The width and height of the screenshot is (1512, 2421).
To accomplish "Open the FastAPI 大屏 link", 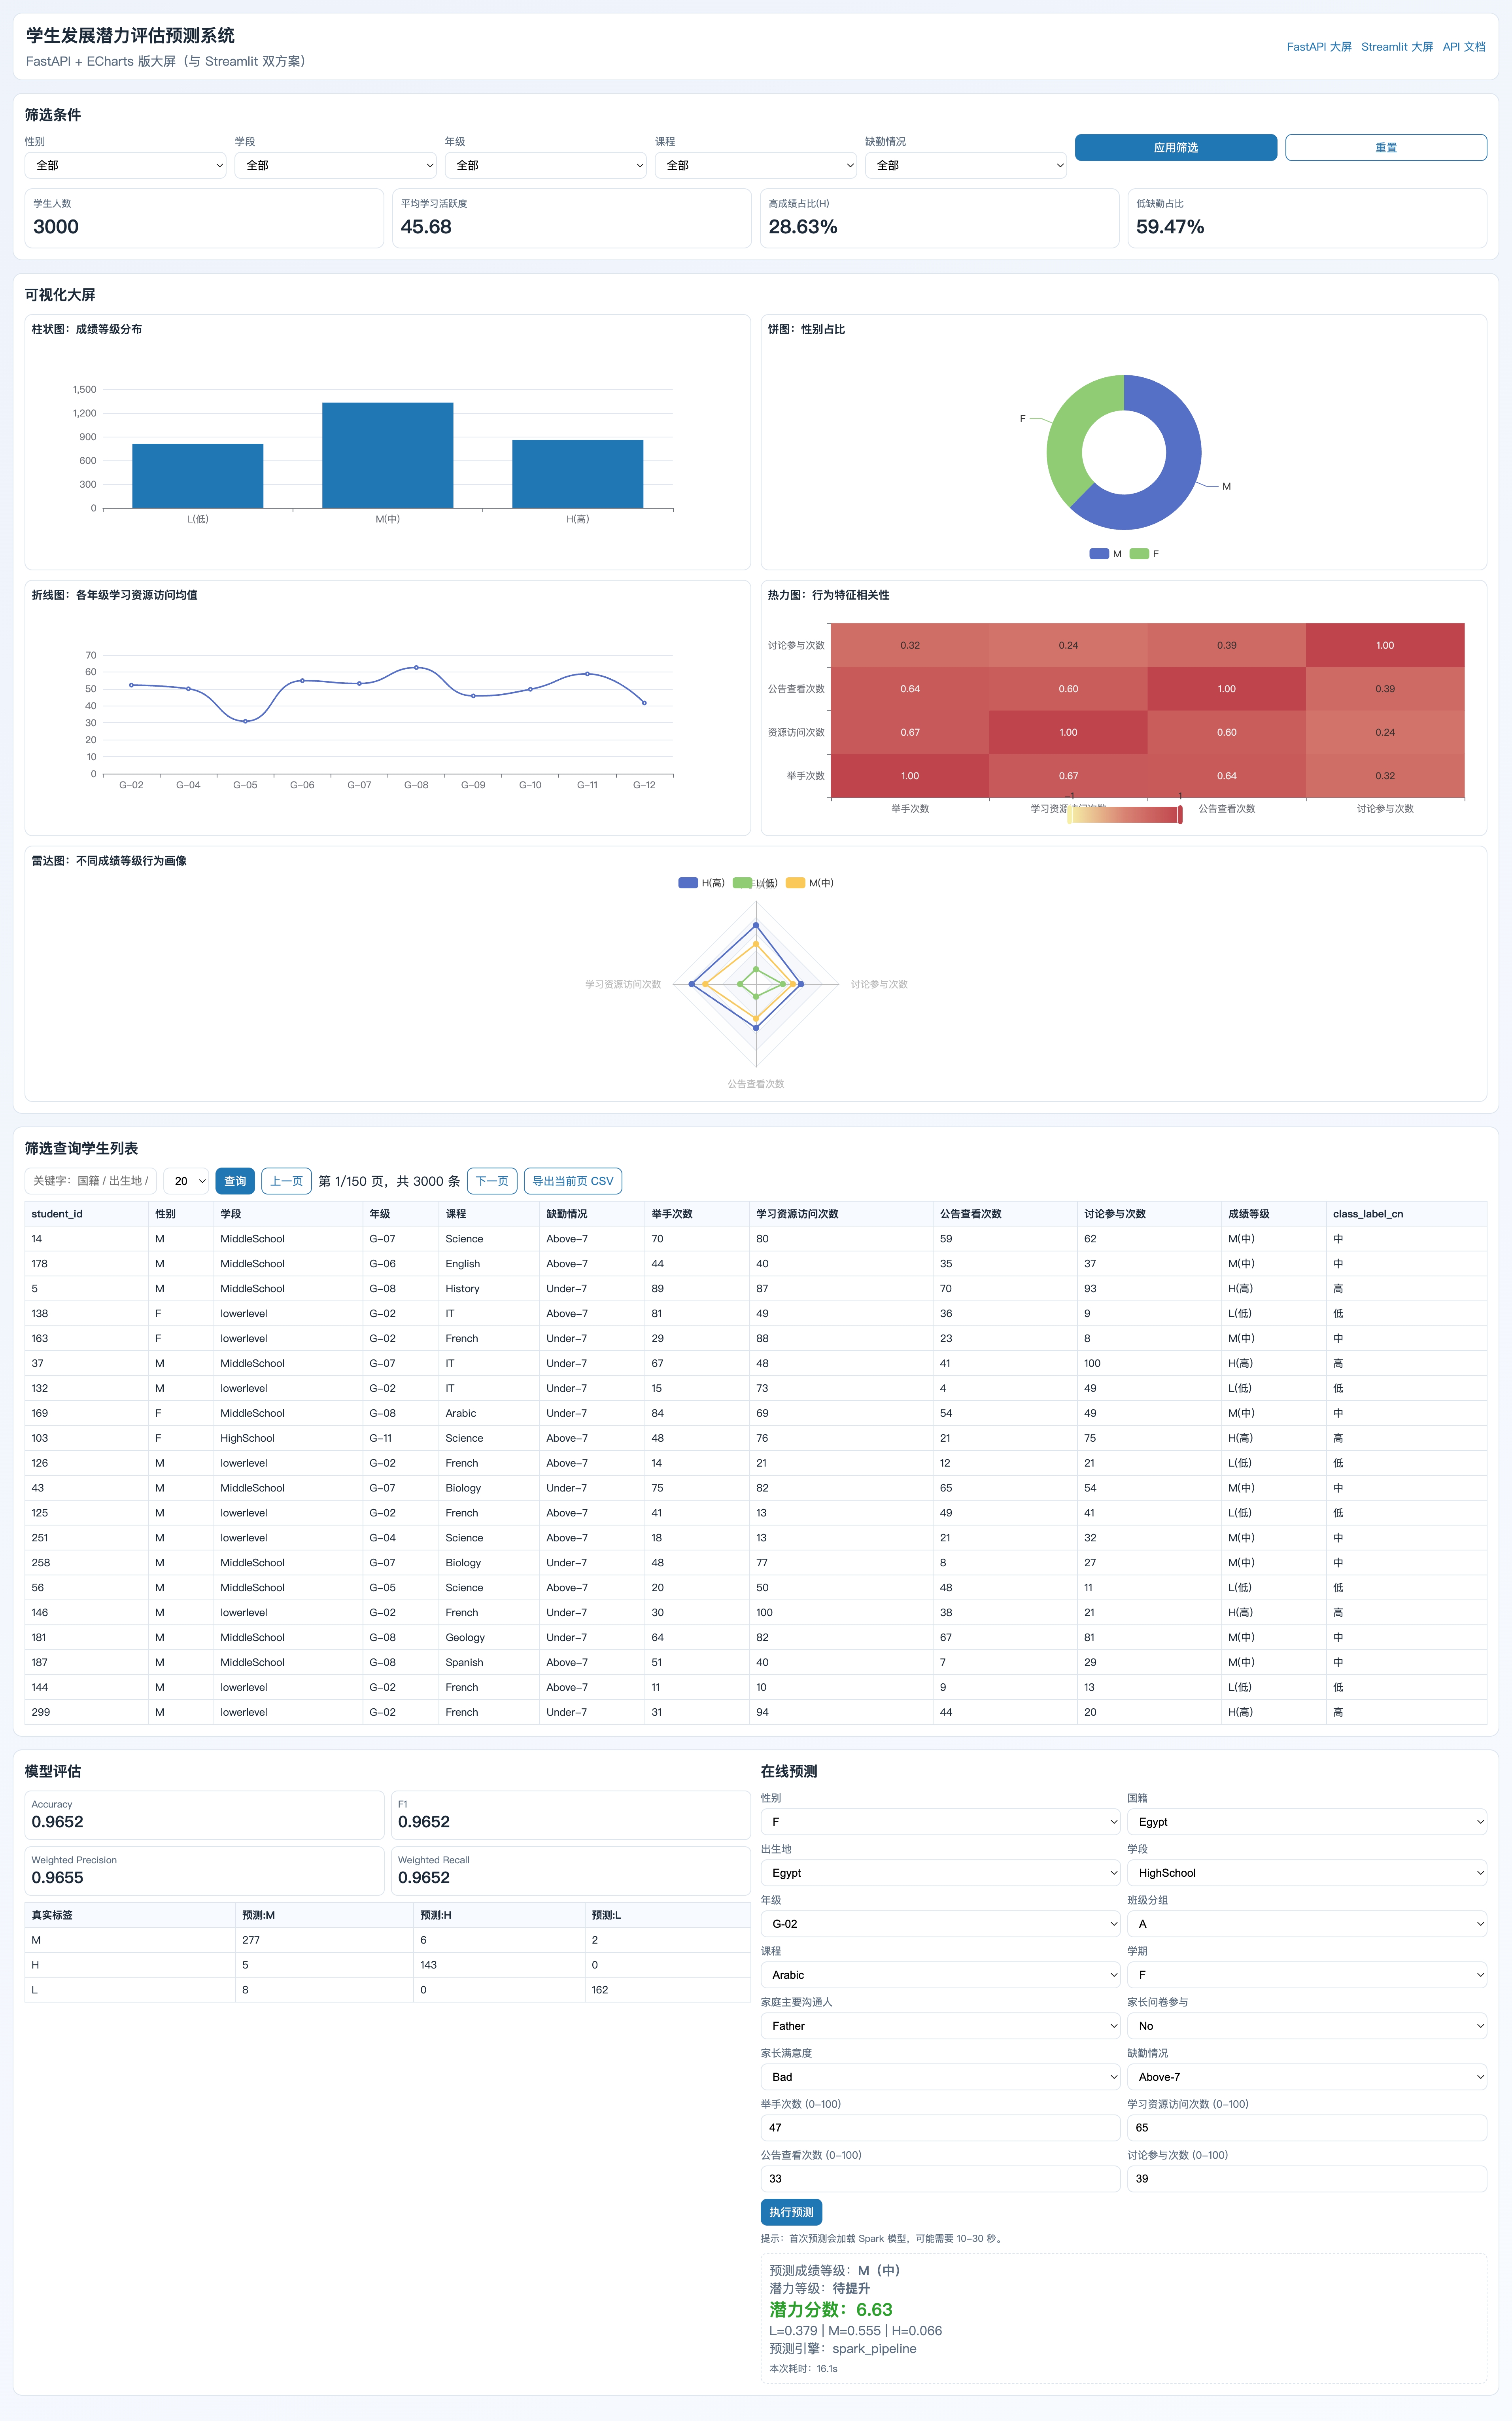I will 1319,47.
